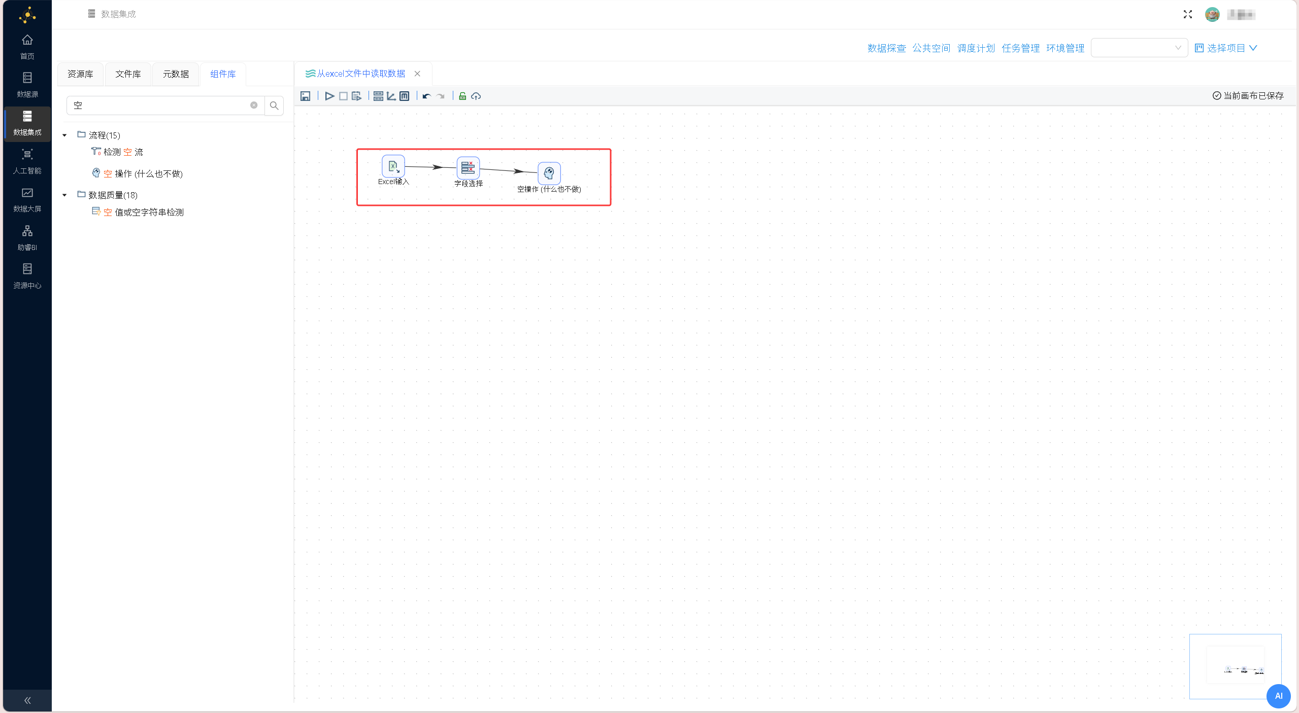This screenshot has height=713, width=1299.
Task: Open the 公共空间 link
Action: coord(931,48)
